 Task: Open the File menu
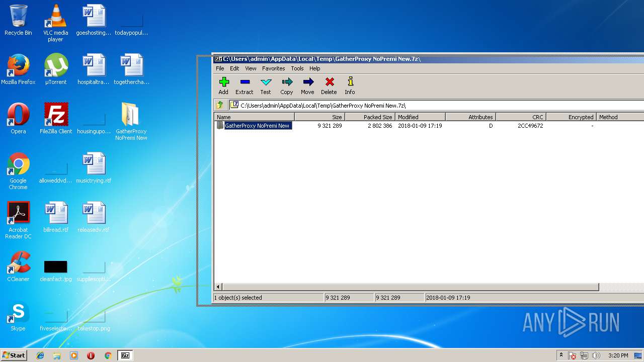pos(220,68)
